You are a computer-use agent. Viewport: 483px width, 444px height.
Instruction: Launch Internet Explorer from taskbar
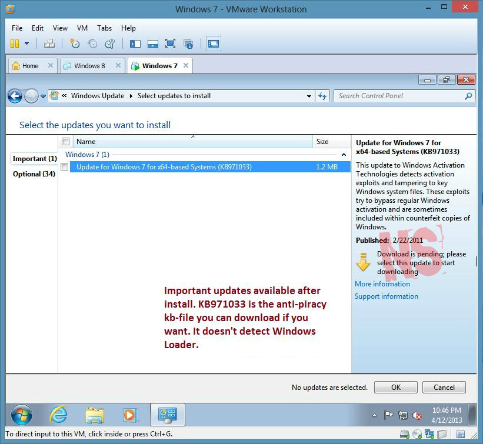[x=58, y=415]
